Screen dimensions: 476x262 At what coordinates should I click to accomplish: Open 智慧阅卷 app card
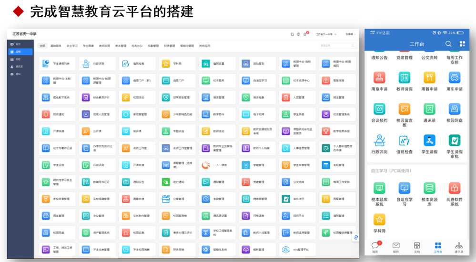coord(337,81)
